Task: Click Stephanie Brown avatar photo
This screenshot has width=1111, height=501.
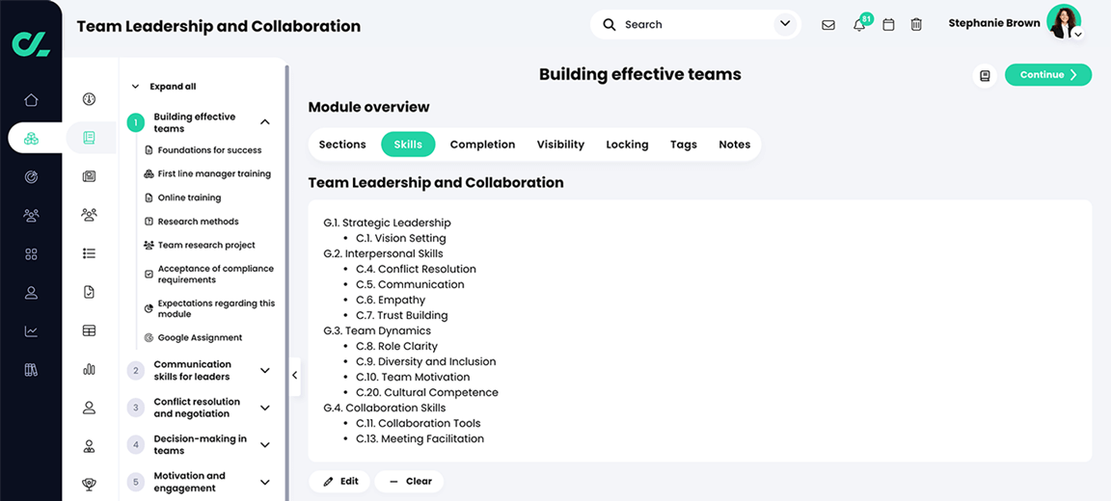Action: [x=1064, y=21]
